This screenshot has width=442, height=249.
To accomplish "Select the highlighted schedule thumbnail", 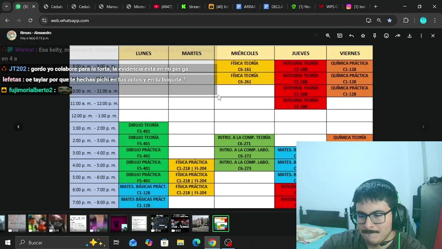I will coord(221,223).
